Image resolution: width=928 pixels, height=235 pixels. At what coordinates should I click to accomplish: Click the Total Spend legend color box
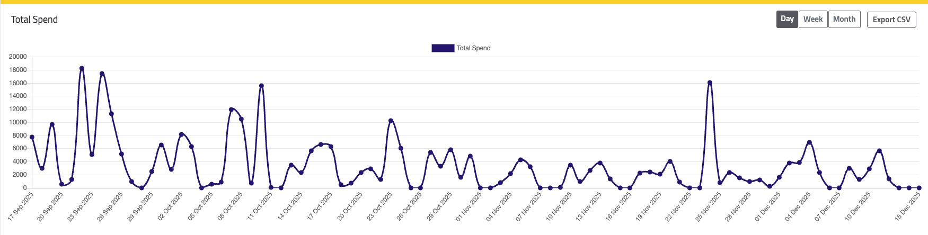(x=443, y=48)
